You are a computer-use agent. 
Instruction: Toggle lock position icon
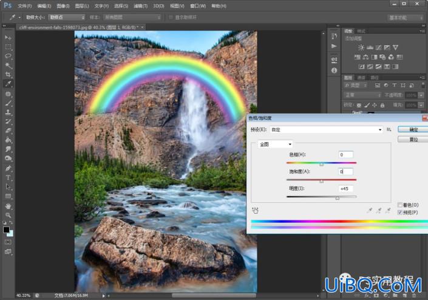[x=375, y=105]
